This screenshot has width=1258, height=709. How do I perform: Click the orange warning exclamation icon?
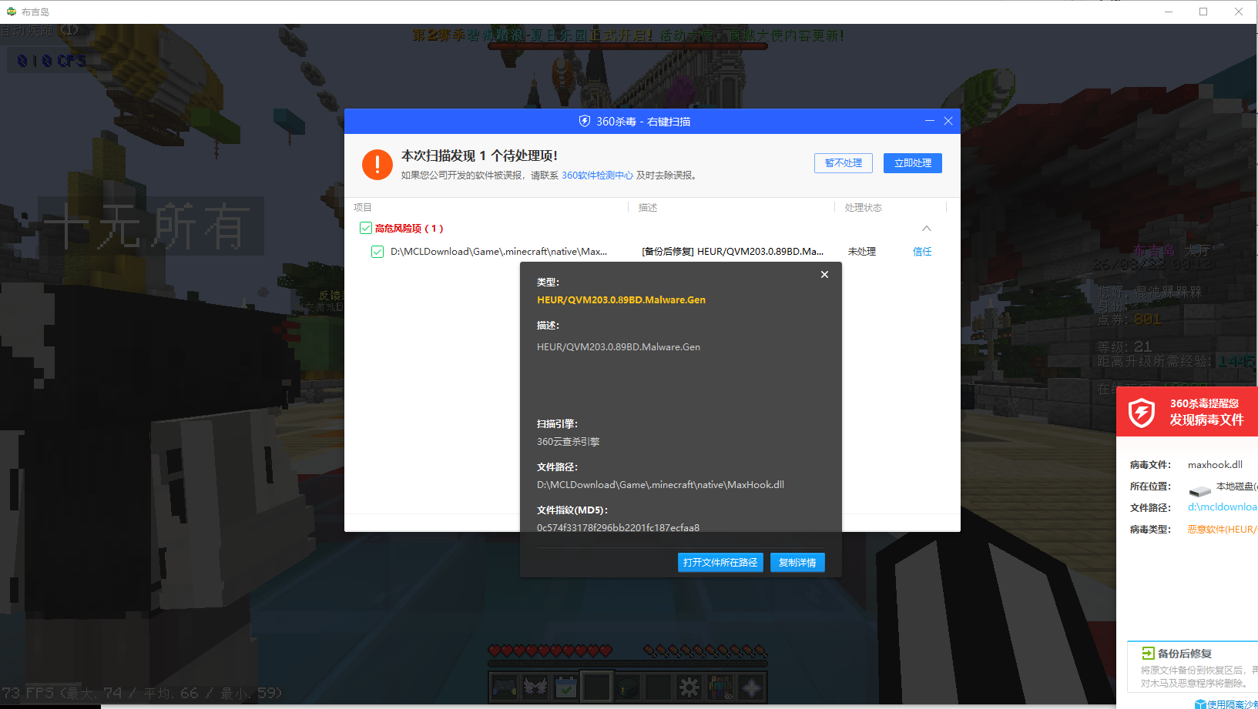click(377, 165)
